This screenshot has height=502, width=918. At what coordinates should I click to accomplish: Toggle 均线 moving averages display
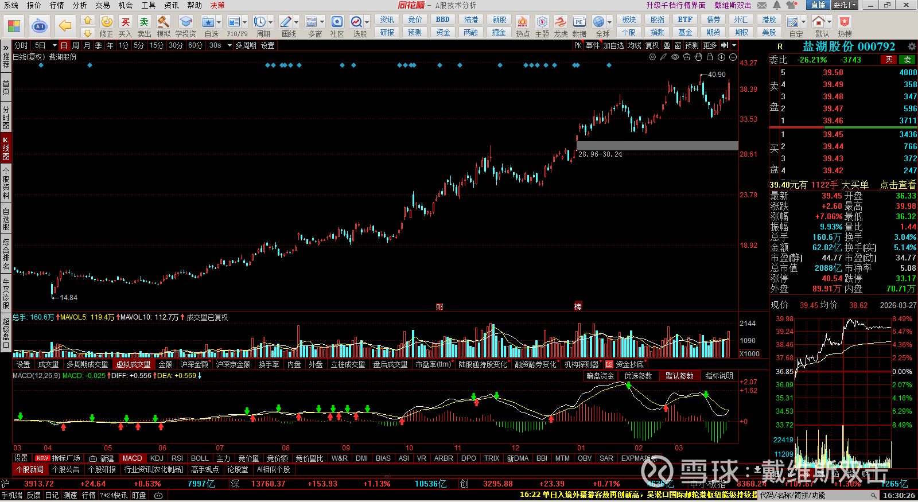tap(634, 45)
